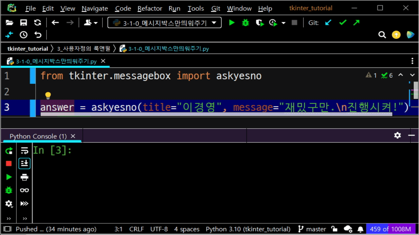This screenshot has width=419, height=235.
Task: Click the profile run icon
Action: [273, 23]
